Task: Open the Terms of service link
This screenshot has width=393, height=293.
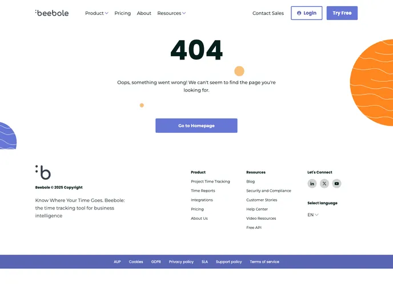Action: coord(264,262)
